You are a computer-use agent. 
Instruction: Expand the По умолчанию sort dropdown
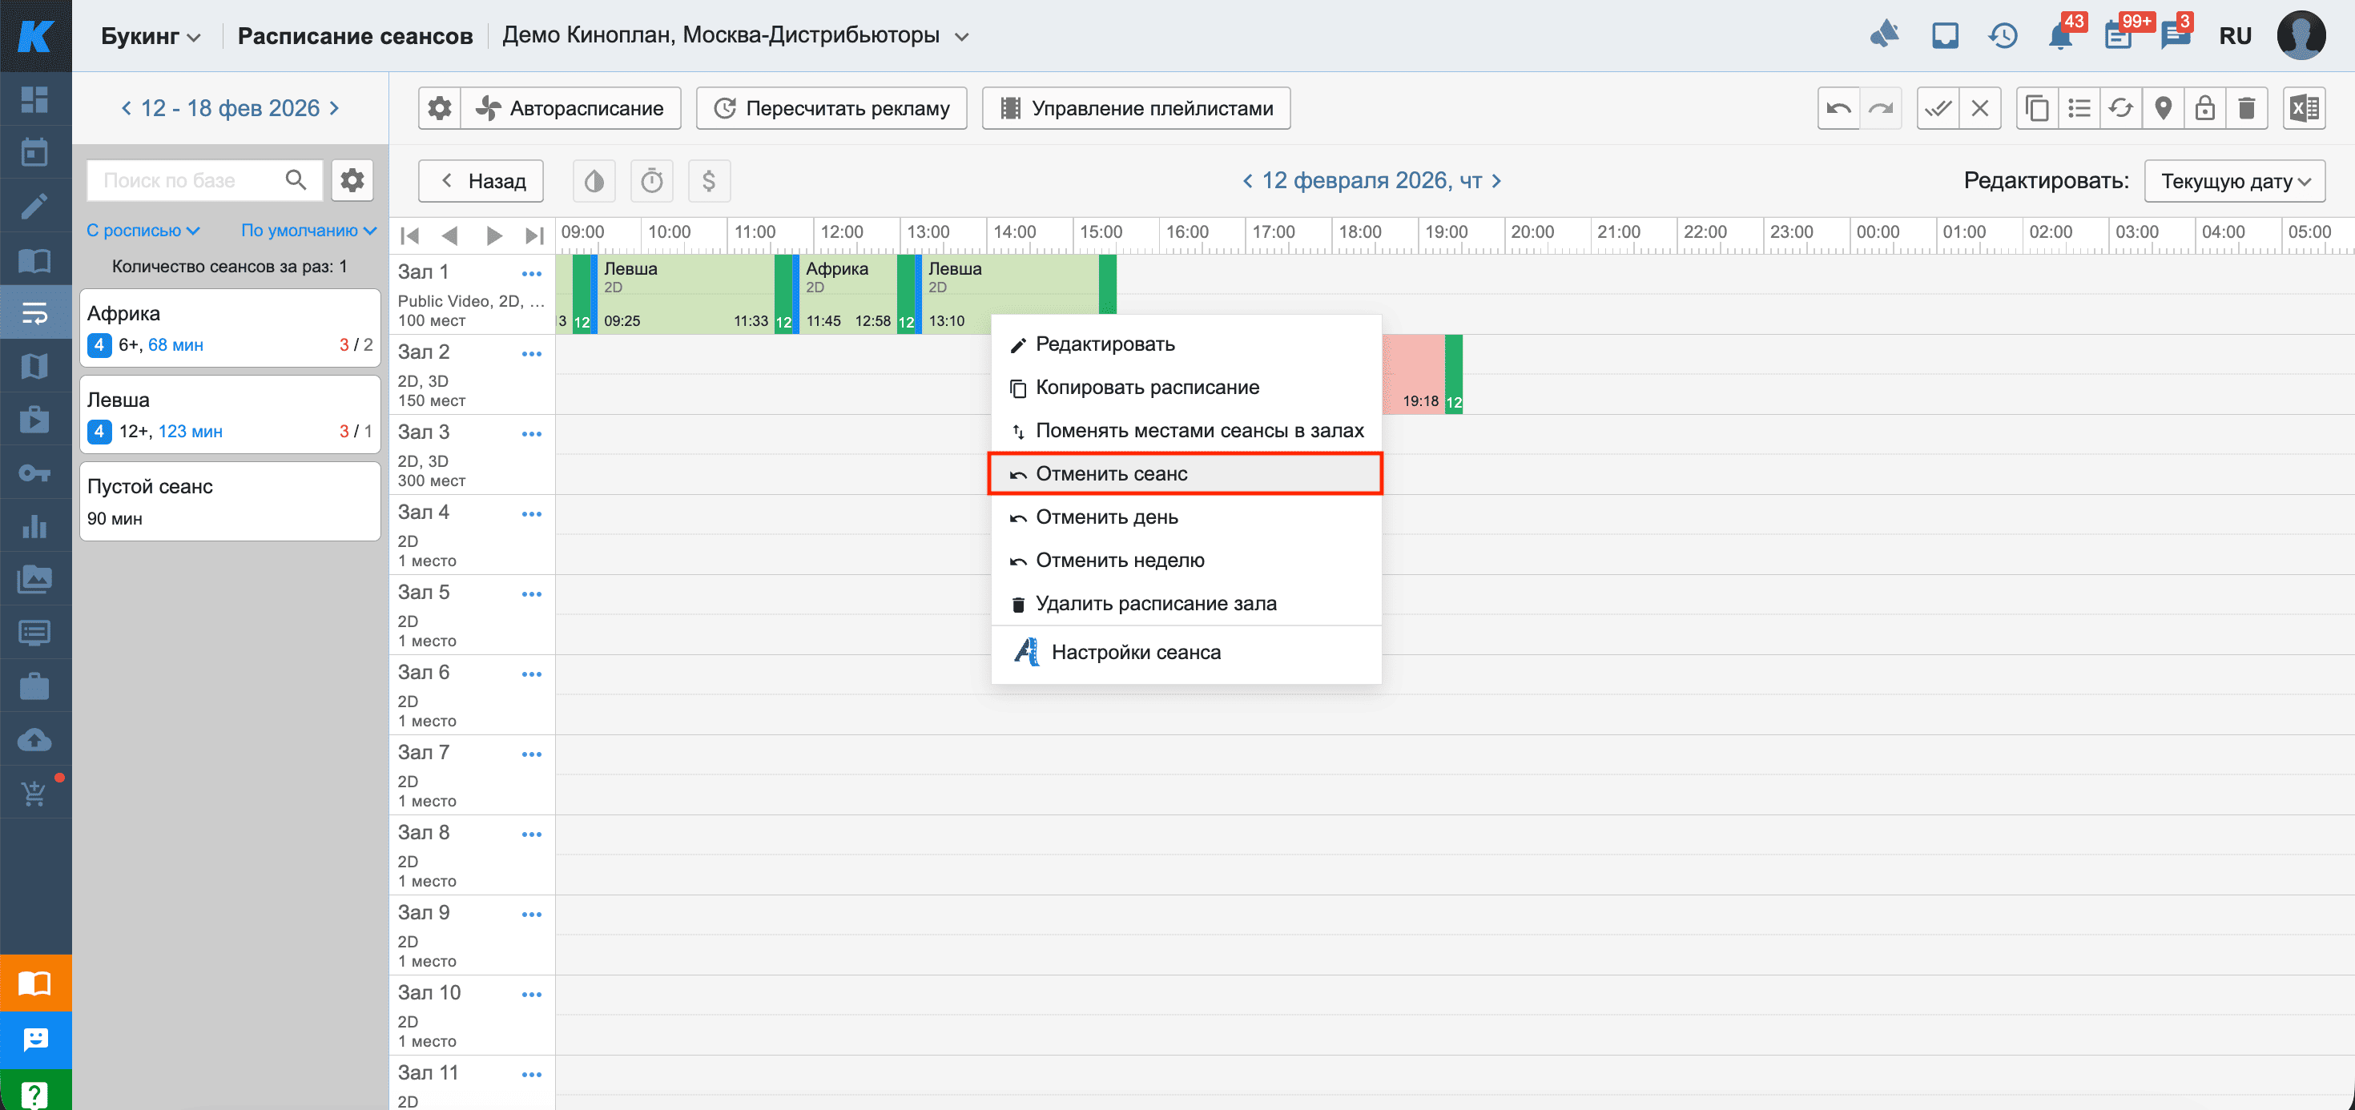(308, 231)
